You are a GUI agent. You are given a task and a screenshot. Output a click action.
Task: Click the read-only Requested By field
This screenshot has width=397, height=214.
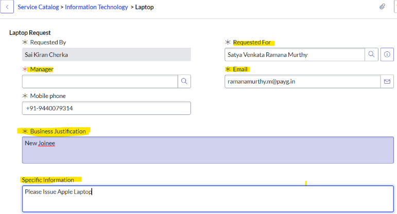106,54
